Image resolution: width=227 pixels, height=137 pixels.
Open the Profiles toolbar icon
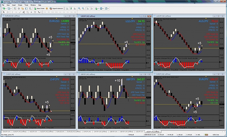coord(9,9)
